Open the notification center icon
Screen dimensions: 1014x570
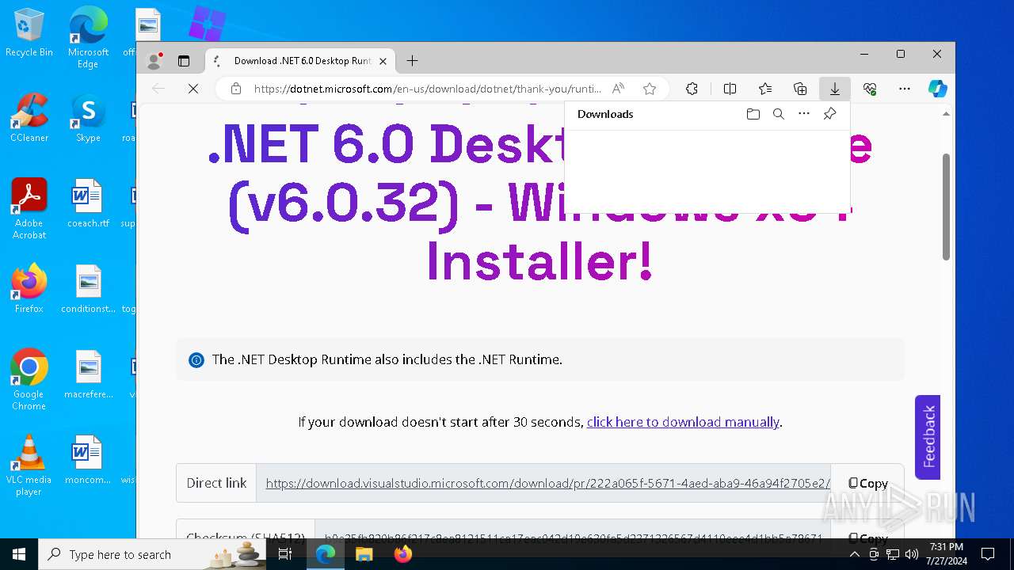988,554
